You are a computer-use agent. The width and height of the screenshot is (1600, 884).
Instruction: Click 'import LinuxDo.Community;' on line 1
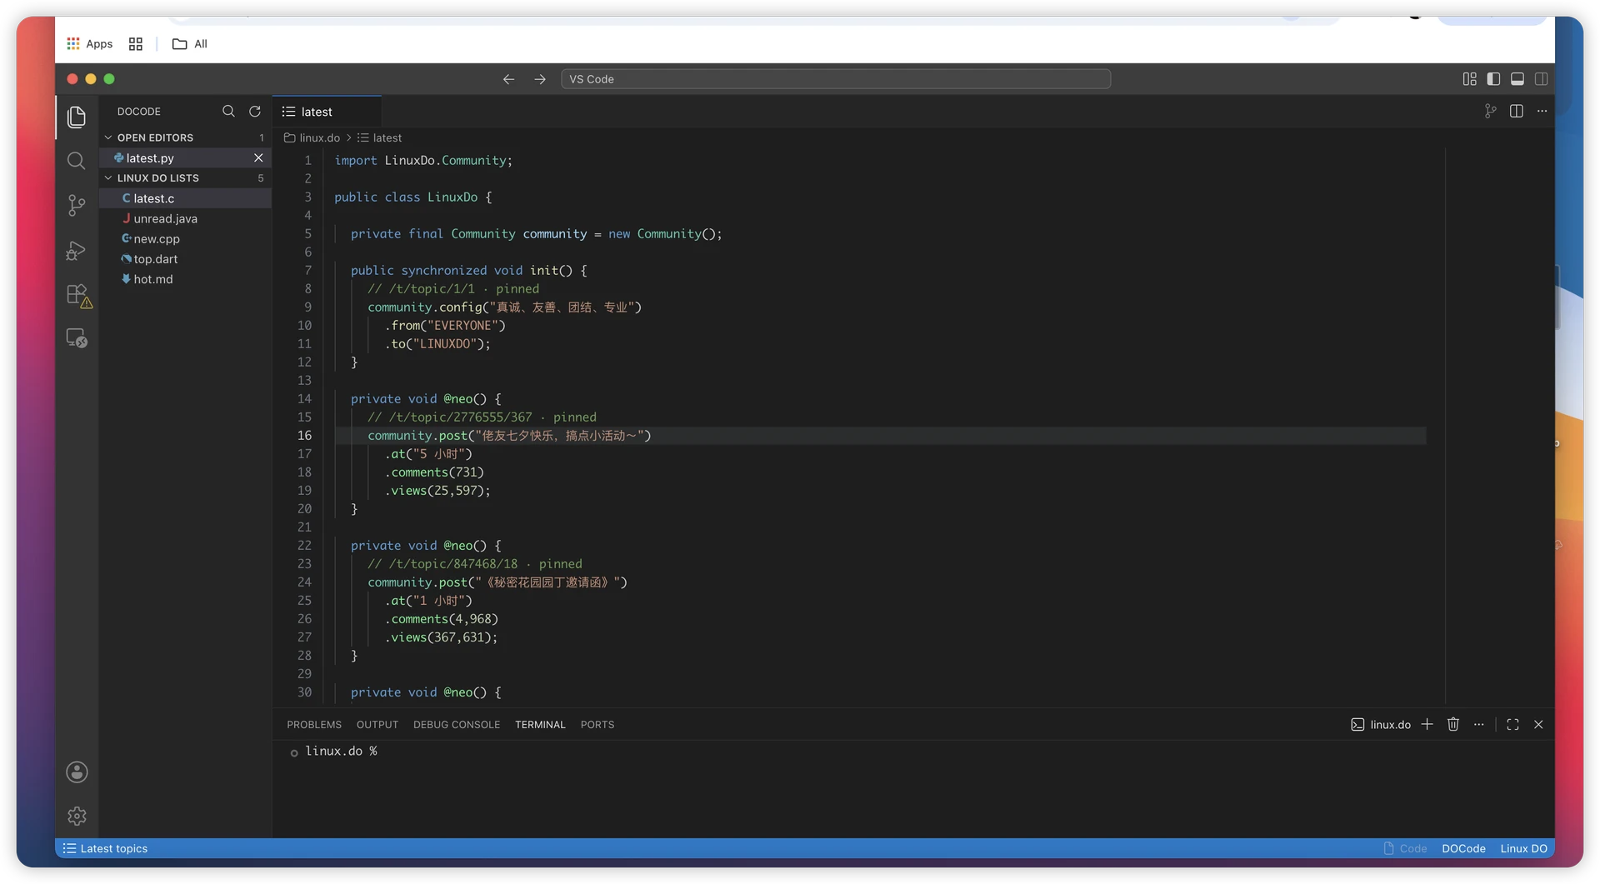point(423,161)
